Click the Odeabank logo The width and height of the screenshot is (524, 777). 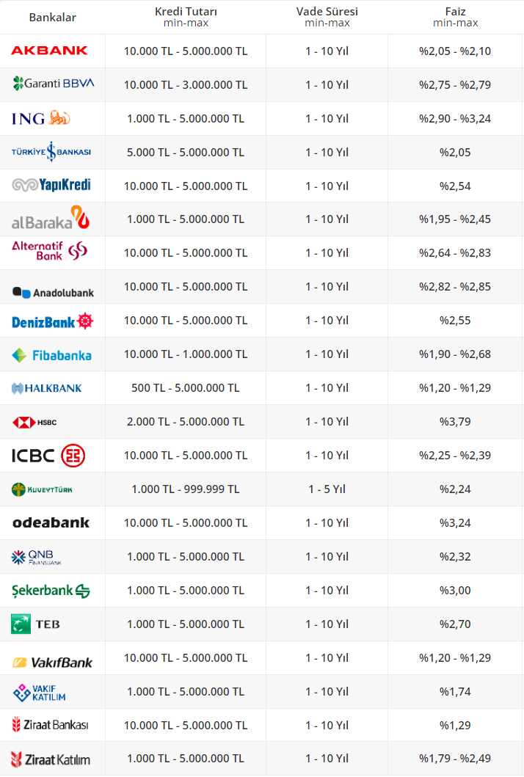(51, 522)
